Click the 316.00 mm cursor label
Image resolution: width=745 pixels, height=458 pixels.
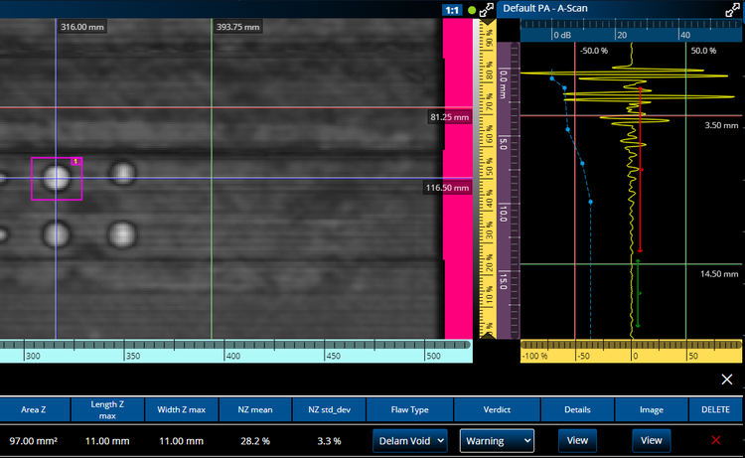[x=82, y=27]
